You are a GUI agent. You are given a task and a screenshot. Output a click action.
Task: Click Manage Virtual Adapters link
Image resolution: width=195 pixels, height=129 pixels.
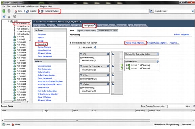click(x=135, y=43)
